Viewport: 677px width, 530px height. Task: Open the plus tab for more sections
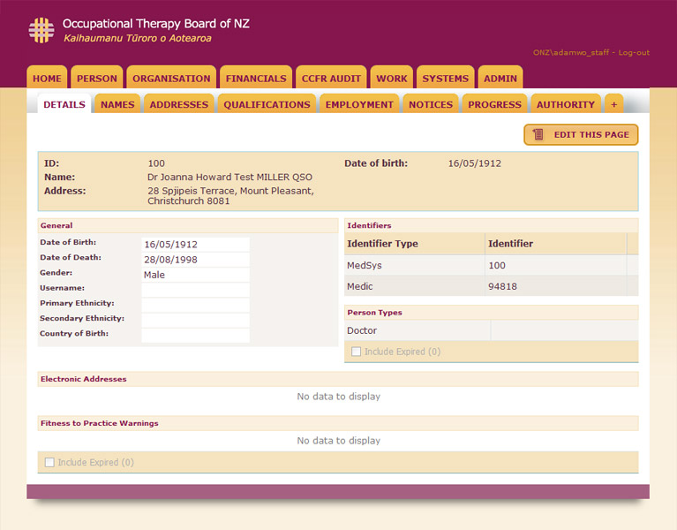tap(613, 104)
